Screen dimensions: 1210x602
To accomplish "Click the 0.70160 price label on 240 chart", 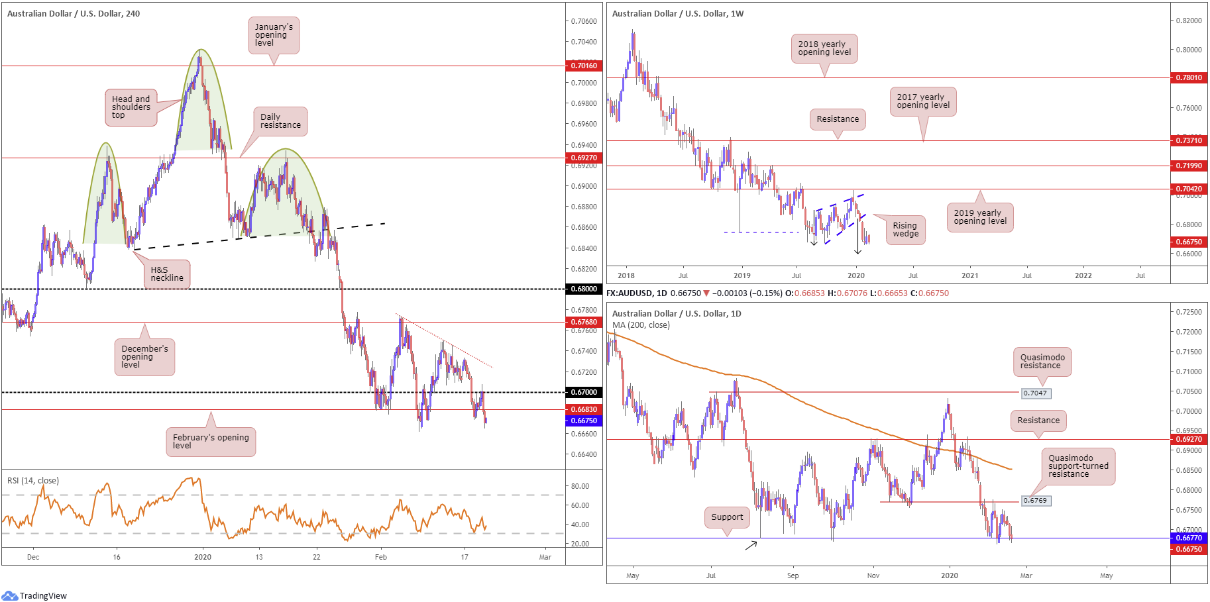I will 584,66.
